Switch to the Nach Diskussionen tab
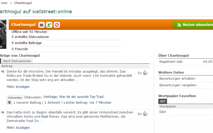Viewport: 213px width, 133px height. (17, 61)
